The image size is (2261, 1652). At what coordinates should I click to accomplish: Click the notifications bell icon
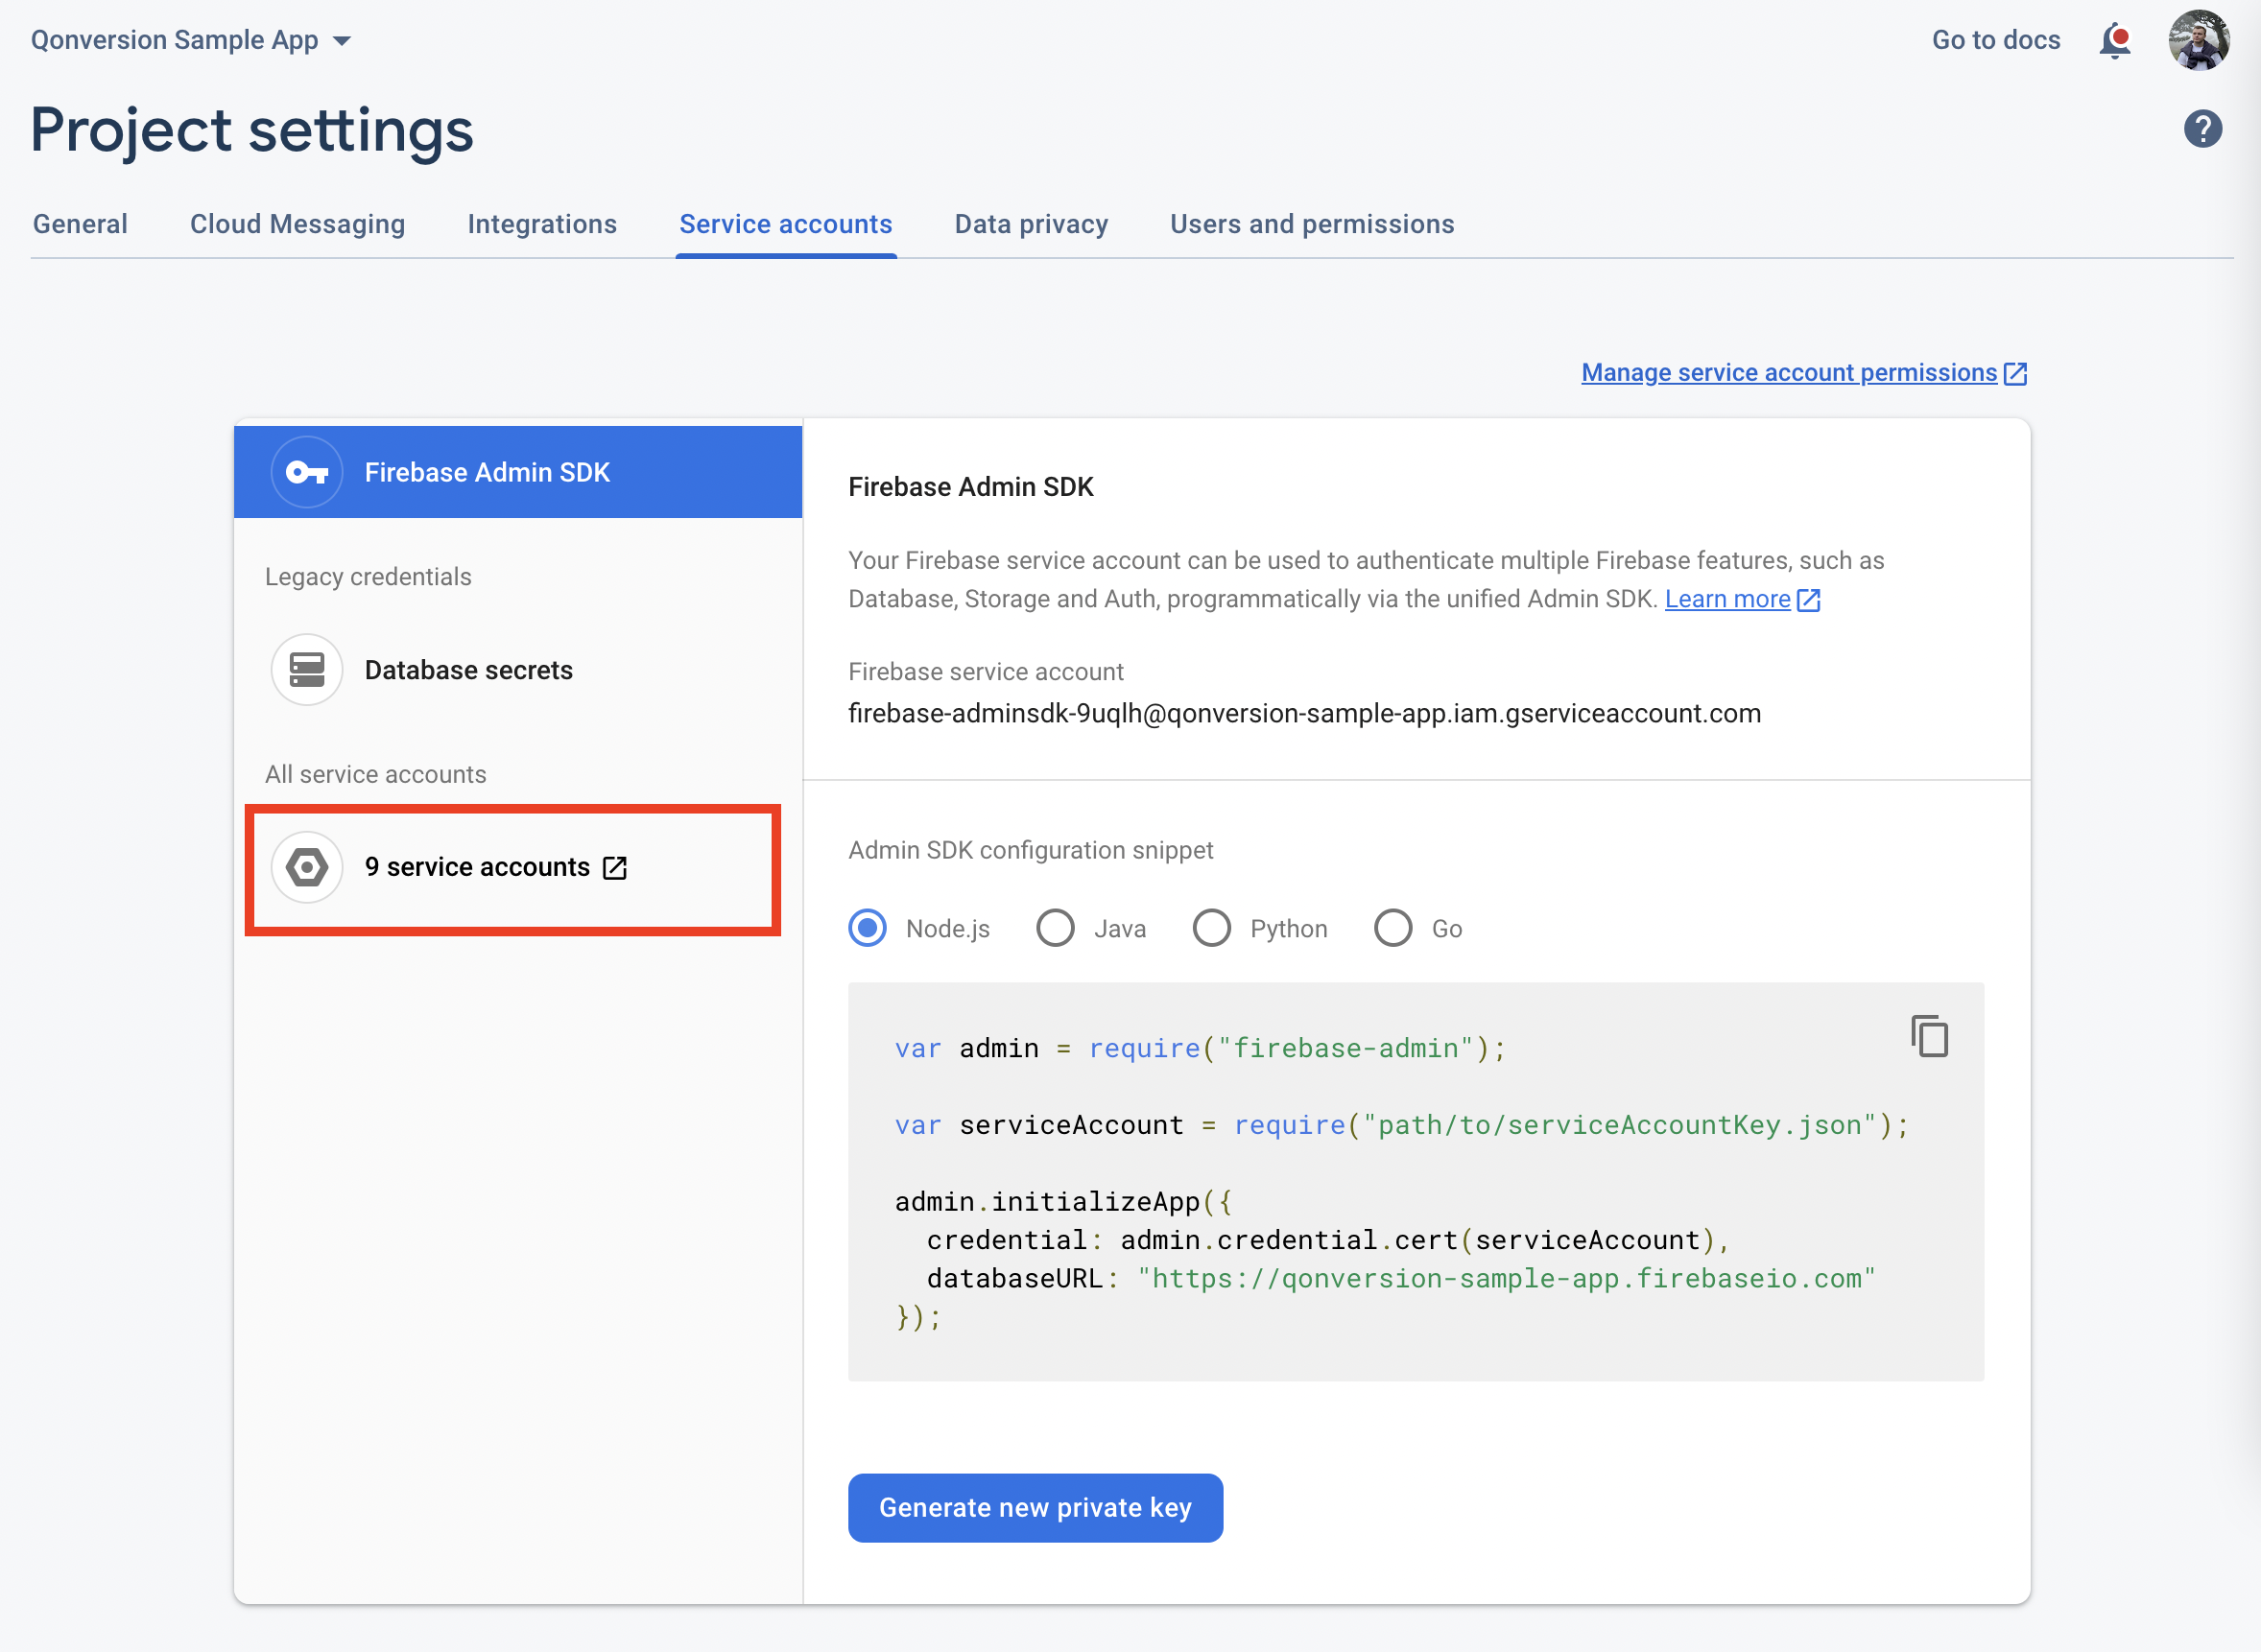click(2115, 41)
